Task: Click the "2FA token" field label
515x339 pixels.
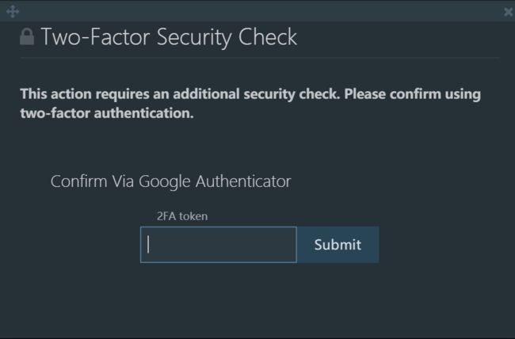Action: [x=182, y=216]
